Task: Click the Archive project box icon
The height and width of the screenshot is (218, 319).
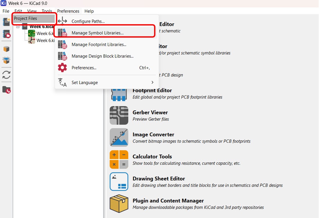Action: pos(6,49)
